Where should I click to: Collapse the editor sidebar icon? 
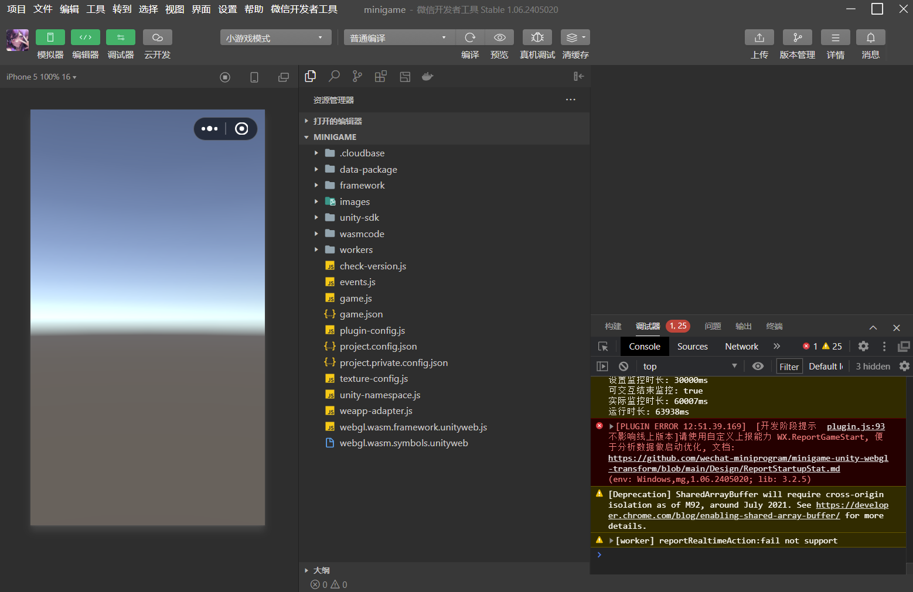[x=579, y=76]
